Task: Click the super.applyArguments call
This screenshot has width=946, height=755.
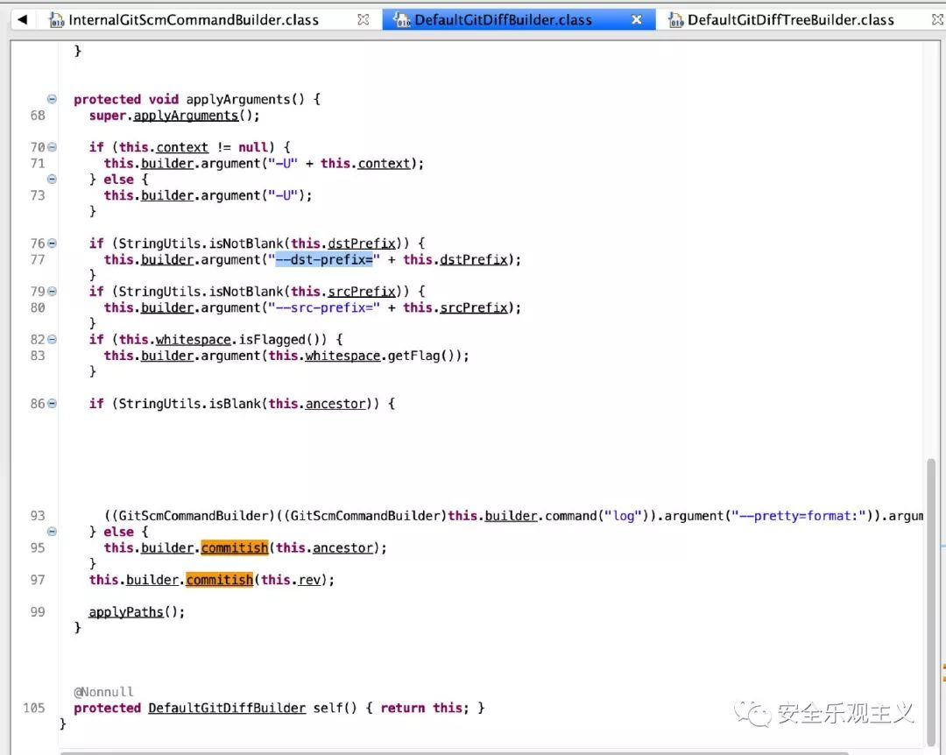Action: (174, 116)
